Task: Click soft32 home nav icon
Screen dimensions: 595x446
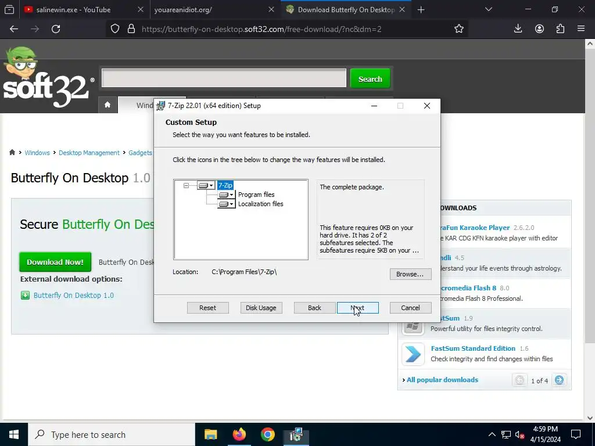Action: [107, 105]
